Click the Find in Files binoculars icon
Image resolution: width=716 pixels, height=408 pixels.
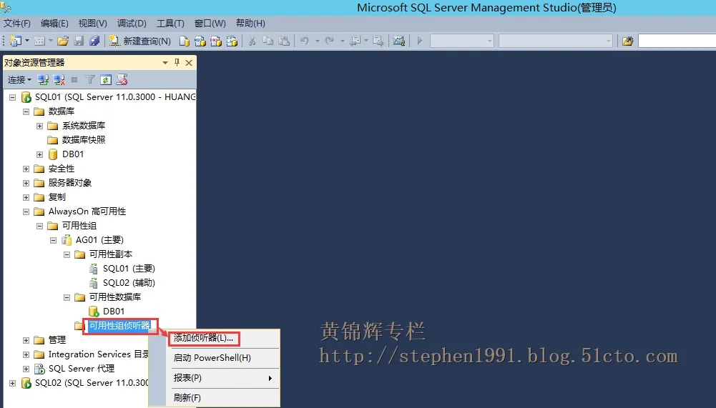click(628, 41)
